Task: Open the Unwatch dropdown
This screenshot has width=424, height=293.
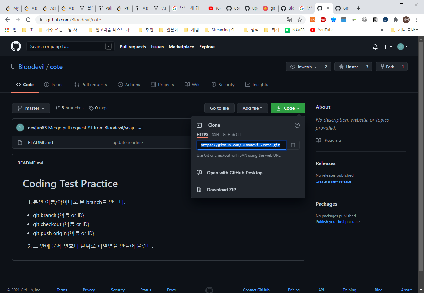Action: (x=303, y=67)
